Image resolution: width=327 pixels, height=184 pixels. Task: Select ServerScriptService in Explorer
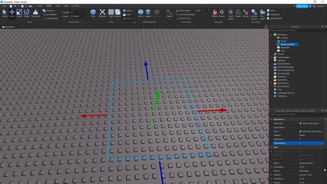point(286,71)
